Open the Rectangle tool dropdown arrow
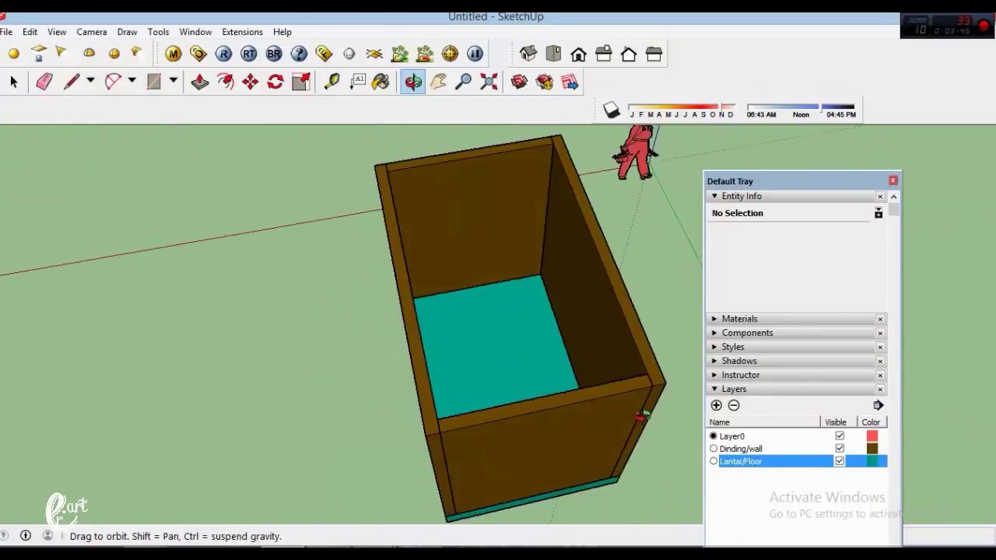Image resolution: width=996 pixels, height=560 pixels. click(174, 81)
